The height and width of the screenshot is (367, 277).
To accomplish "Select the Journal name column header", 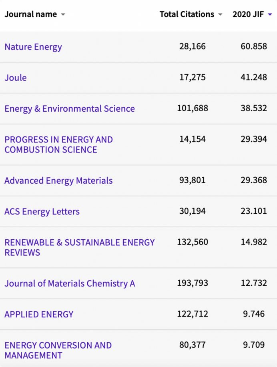I will point(31,14).
